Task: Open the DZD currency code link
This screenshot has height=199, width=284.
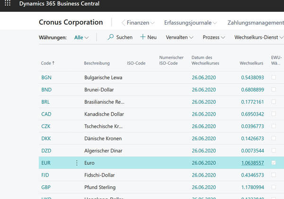Action: (x=46, y=151)
